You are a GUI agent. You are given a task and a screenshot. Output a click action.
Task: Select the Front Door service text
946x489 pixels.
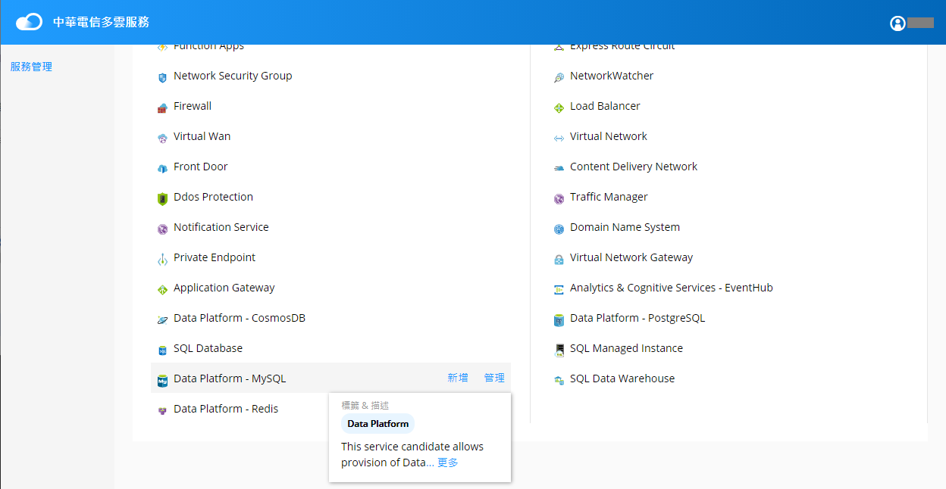point(201,167)
